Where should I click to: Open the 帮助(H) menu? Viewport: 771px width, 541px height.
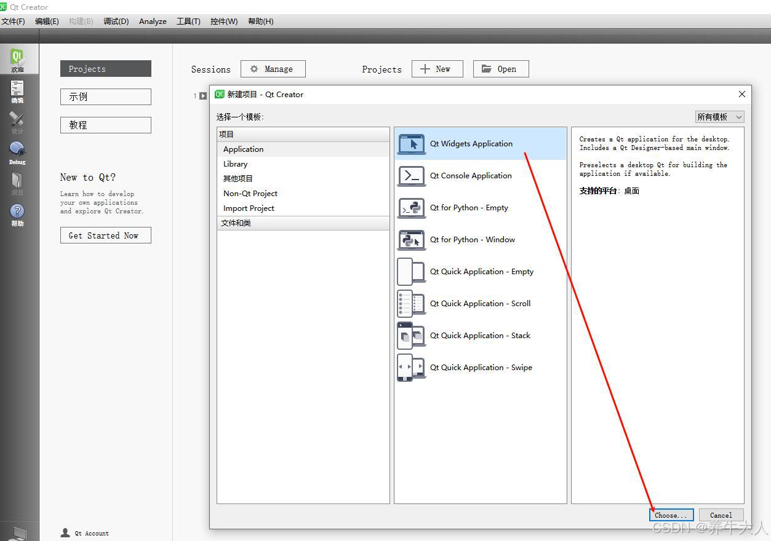point(261,21)
